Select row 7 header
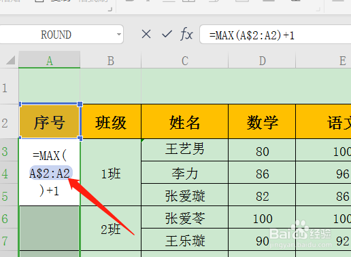The width and height of the screenshot is (351, 257). pyautogui.click(x=9, y=239)
